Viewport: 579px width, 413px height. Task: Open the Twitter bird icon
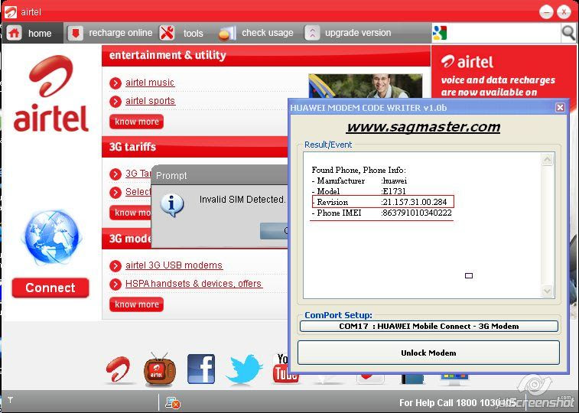click(244, 369)
